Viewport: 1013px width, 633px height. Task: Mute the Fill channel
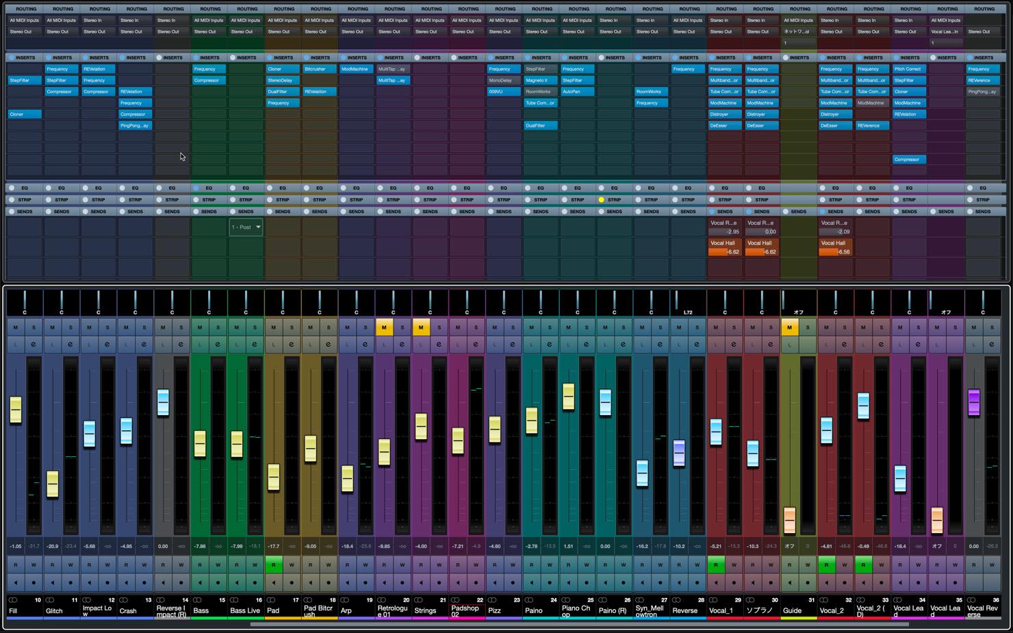coord(16,327)
